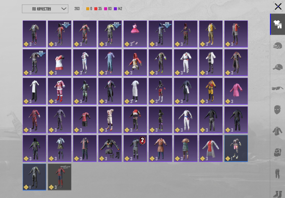Screen dimensions: 285x198
Task: Show the jacket and tops category
Action: [x=277, y=131]
